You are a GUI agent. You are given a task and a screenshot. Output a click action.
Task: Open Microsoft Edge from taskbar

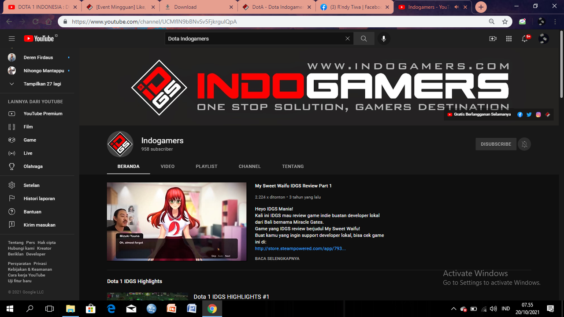tap(111, 309)
